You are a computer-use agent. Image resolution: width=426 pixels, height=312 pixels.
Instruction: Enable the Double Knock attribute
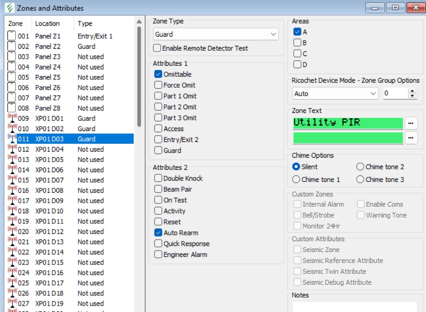158,178
